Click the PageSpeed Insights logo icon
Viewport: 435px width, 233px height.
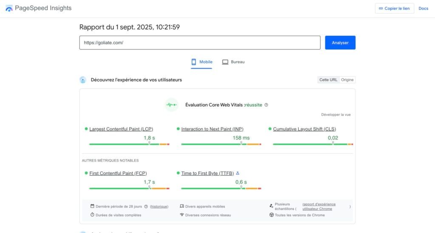coord(9,8)
